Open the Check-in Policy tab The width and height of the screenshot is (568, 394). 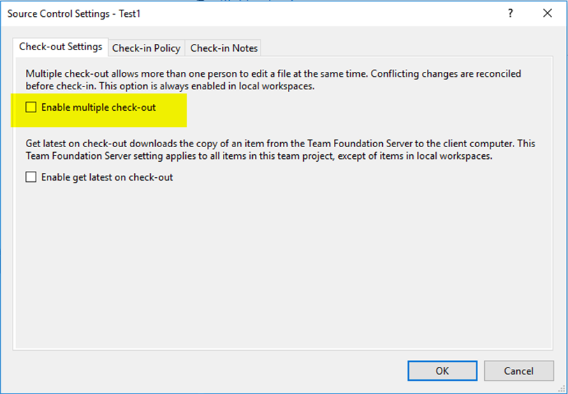click(146, 48)
